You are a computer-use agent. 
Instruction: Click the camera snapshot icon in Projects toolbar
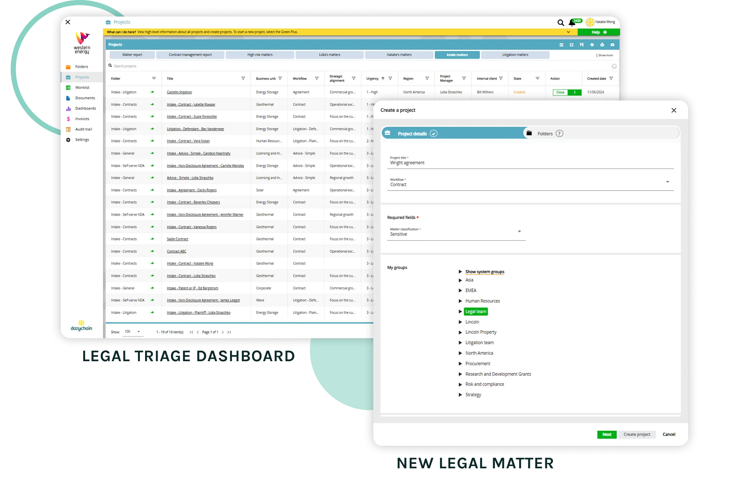[x=612, y=45]
